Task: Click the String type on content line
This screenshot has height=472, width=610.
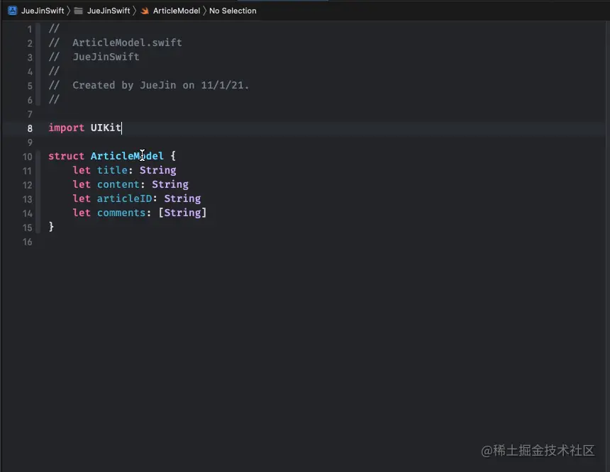Action: click(170, 184)
